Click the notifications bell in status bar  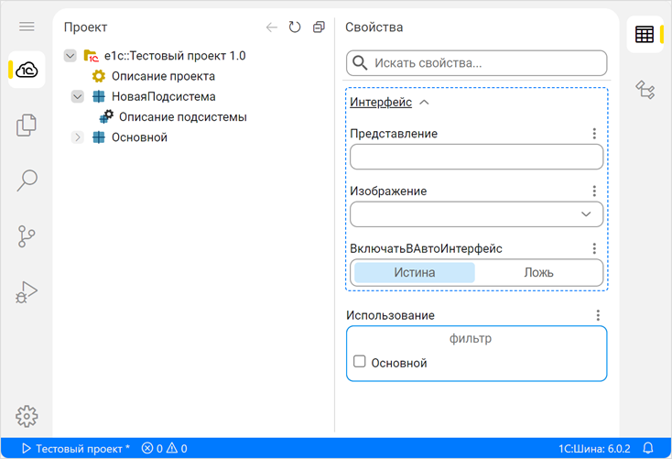(648, 449)
